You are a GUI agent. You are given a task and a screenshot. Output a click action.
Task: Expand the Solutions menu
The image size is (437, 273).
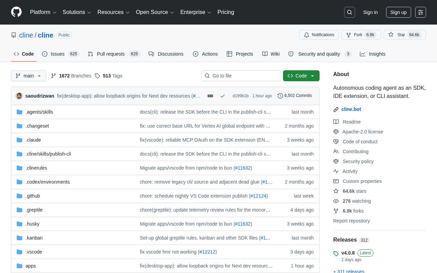(x=77, y=12)
